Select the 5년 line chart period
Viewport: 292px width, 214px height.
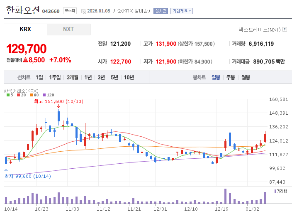coord(114,77)
